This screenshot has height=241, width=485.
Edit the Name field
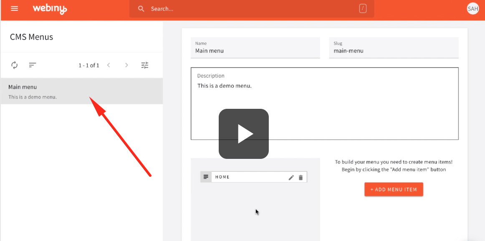[x=255, y=48]
